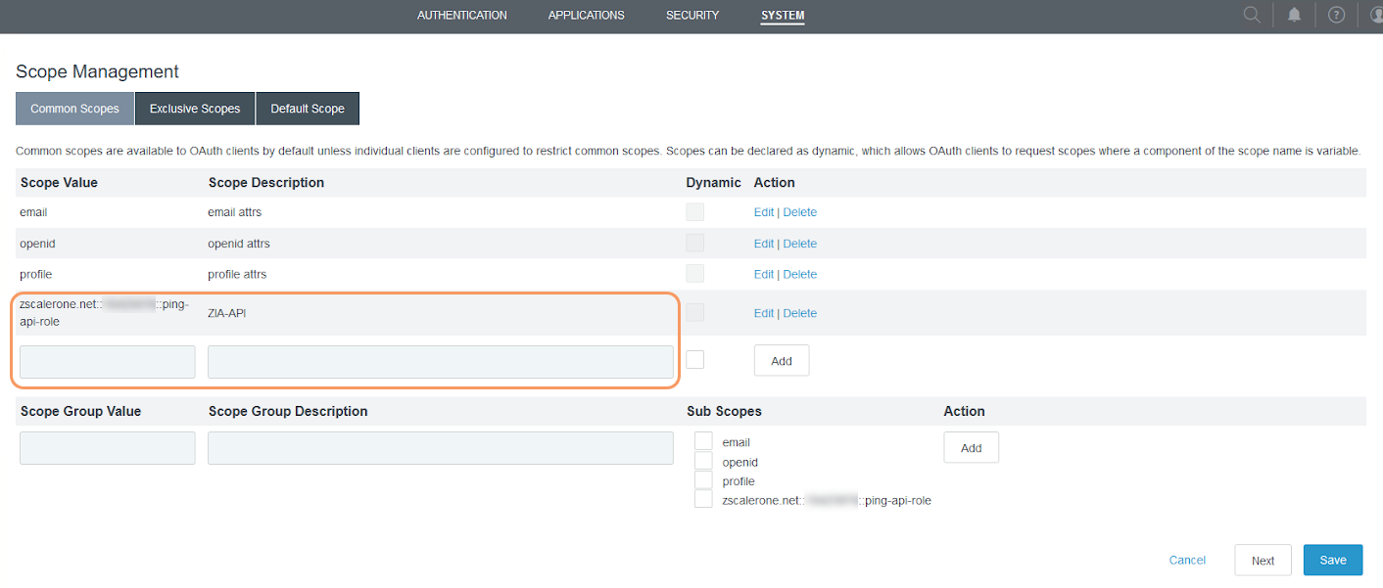The image size is (1383, 588).
Task: Click the Cancel link
Action: pos(1187,561)
